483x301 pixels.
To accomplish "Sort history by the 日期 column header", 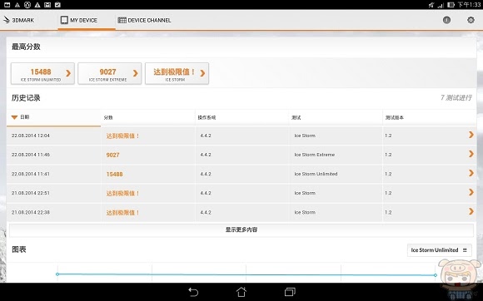I will point(53,117).
